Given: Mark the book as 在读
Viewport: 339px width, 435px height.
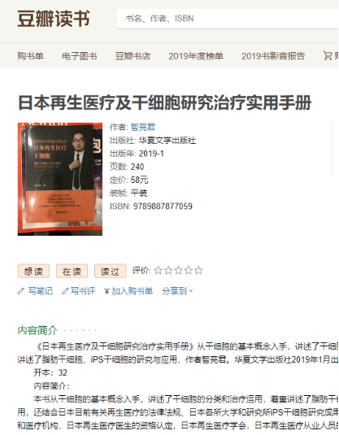Looking at the screenshot, I should [x=72, y=271].
